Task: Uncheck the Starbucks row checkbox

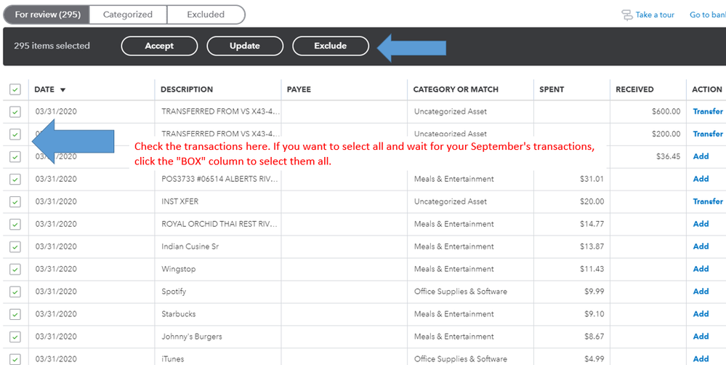Action: pos(15,314)
